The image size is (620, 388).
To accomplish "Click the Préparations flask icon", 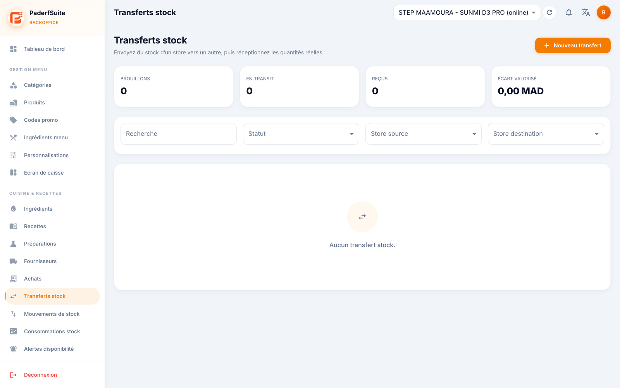I will pos(14,244).
